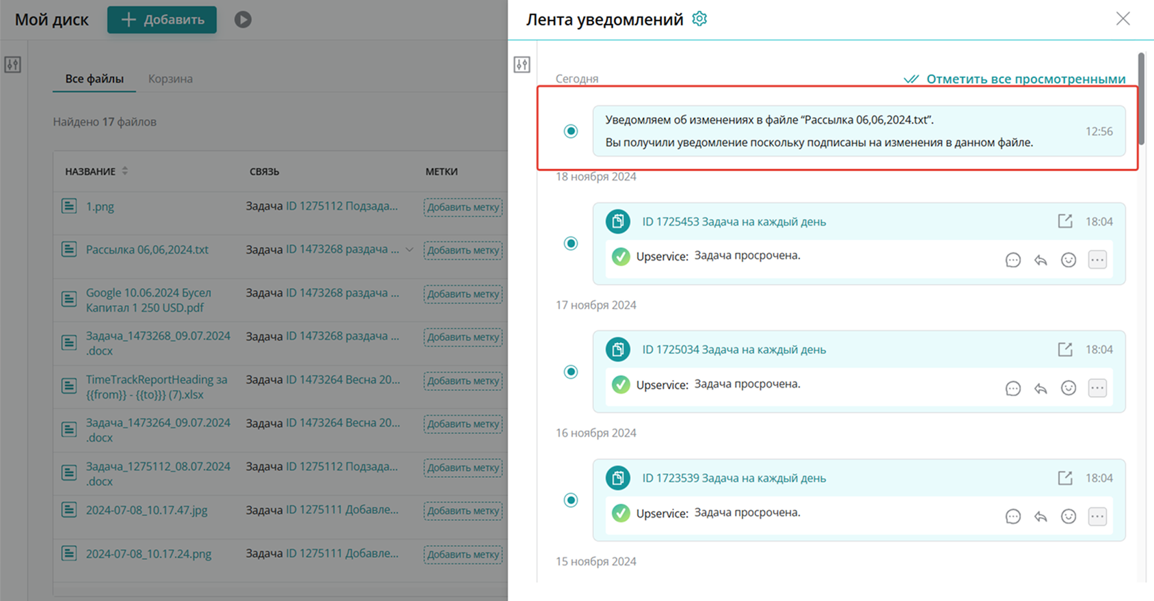Viewport: 1154px width, 601px height.
Task: Open task 1725453 in new window icon
Action: pyautogui.click(x=1064, y=222)
